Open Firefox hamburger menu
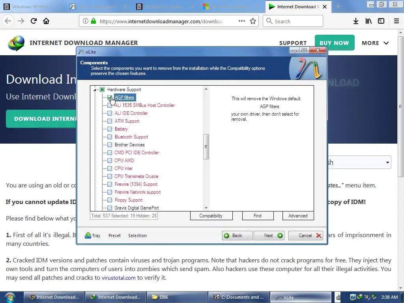404x303 pixels. click(397, 21)
